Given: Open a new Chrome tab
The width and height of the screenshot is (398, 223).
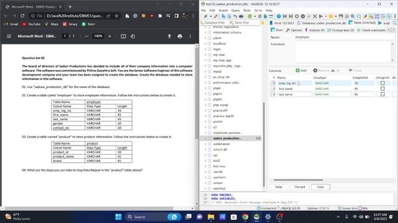Looking at the screenshot, I should [x=70, y=7].
